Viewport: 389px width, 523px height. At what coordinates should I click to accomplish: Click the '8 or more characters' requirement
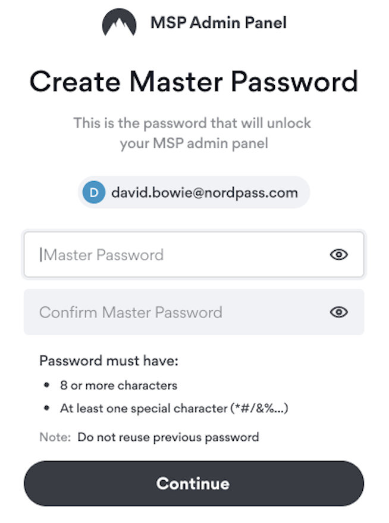118,385
